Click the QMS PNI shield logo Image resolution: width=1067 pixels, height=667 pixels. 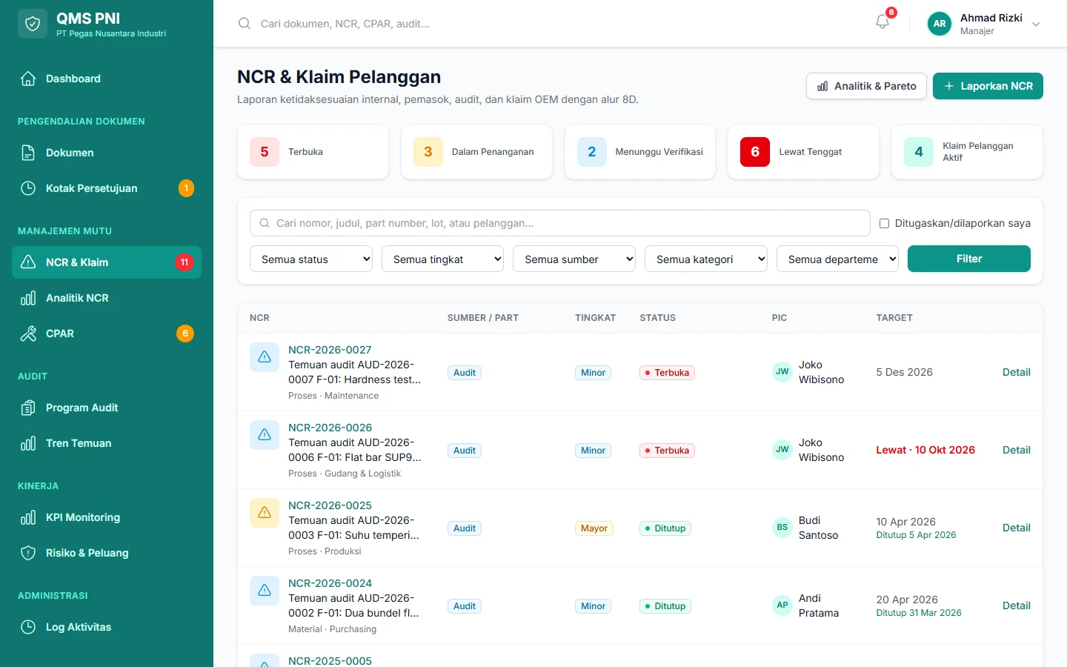coord(33,24)
